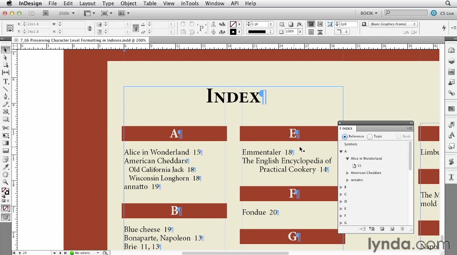Collapse the A section in Index
This screenshot has width=457, height=255.
click(341, 152)
